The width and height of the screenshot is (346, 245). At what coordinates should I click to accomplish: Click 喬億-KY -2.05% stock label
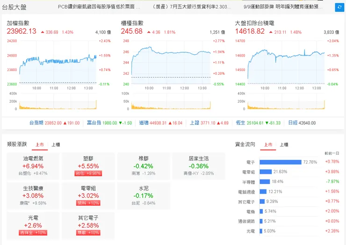199,173
